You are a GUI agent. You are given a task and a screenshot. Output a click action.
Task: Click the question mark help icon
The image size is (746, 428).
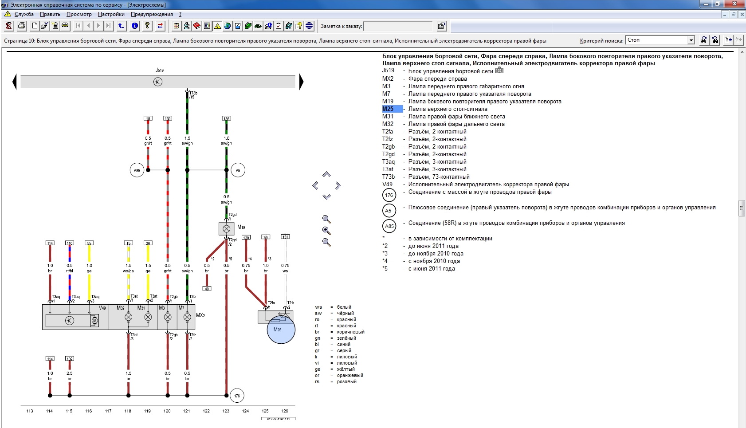click(x=147, y=26)
